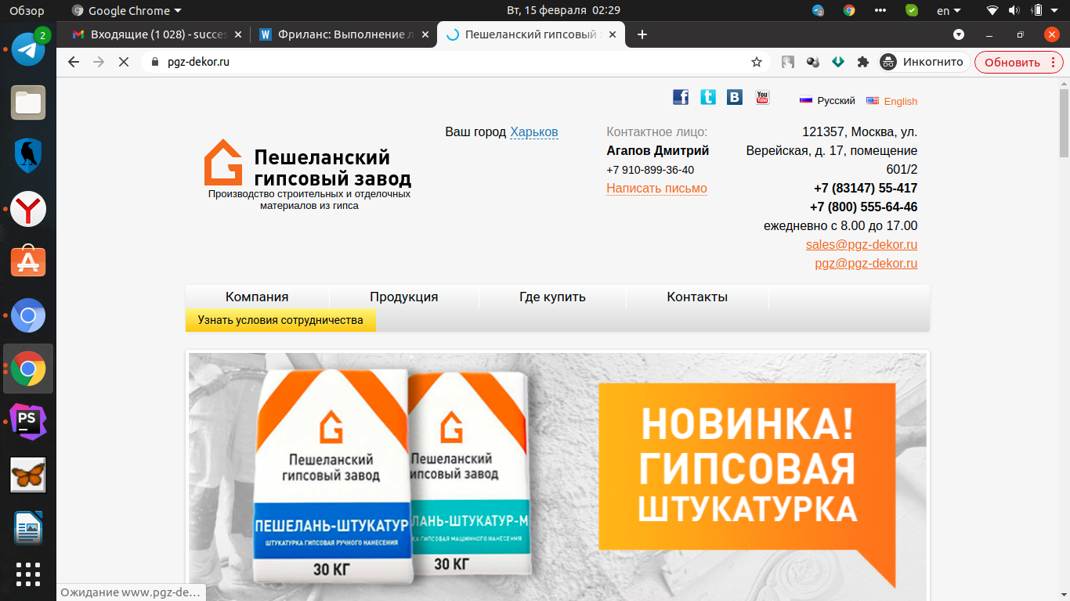Open the Где купить menu
Image resolution: width=1070 pixels, height=601 pixels.
click(552, 297)
